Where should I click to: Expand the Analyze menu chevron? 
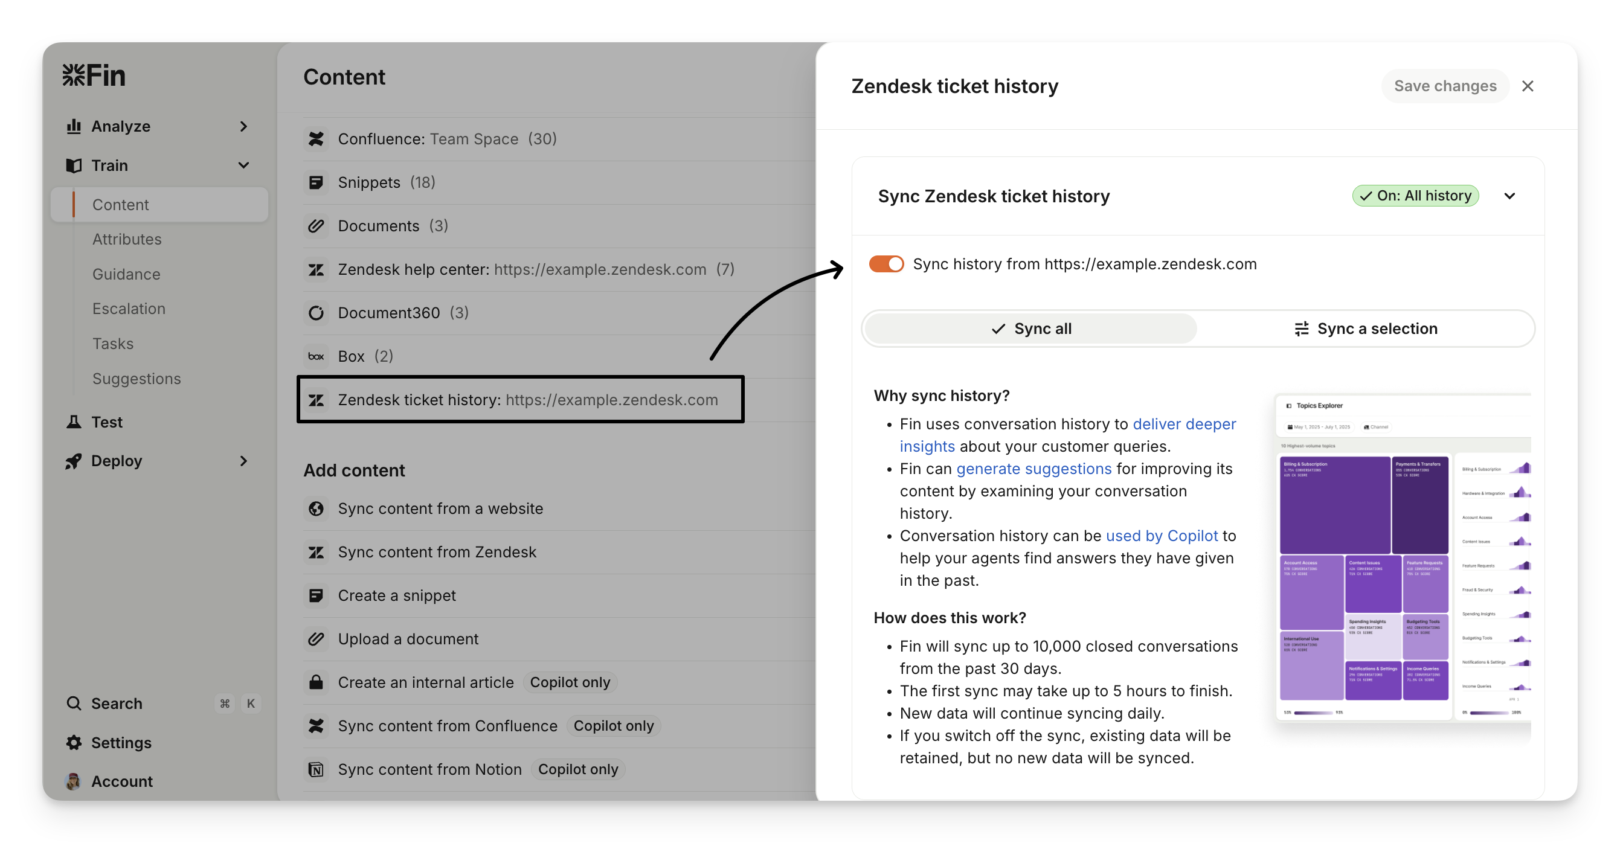pos(244,126)
